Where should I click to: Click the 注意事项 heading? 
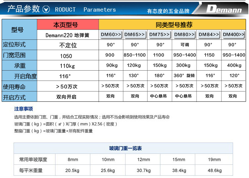click(x=24, y=109)
